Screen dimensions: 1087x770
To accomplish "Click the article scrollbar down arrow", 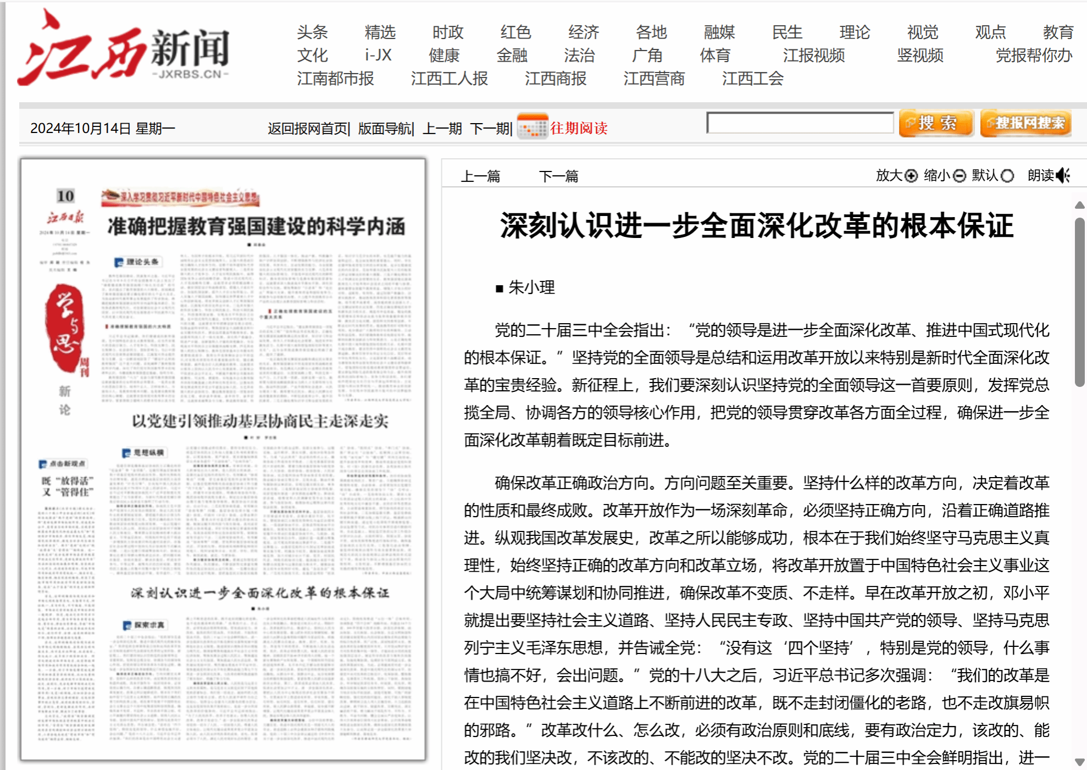I will pyautogui.click(x=1079, y=762).
